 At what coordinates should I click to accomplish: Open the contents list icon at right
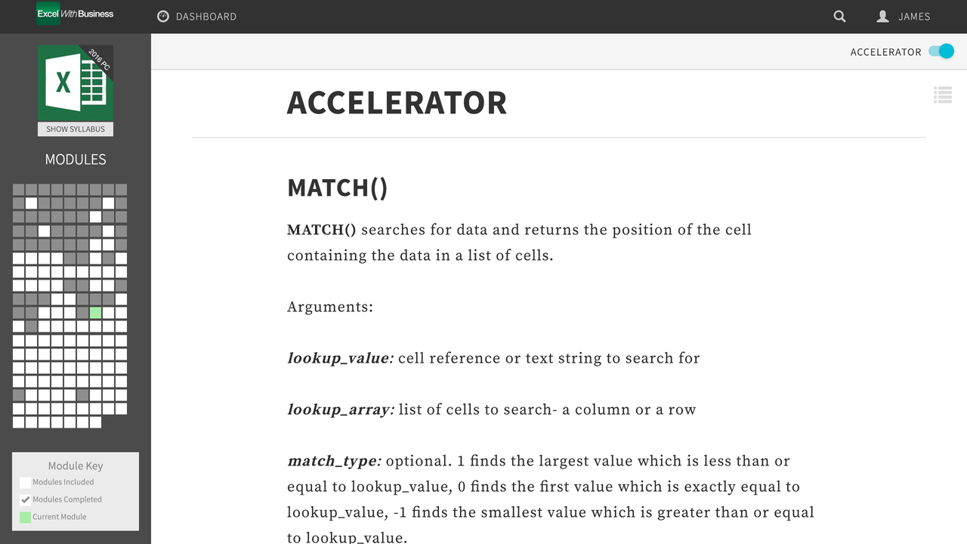942,95
